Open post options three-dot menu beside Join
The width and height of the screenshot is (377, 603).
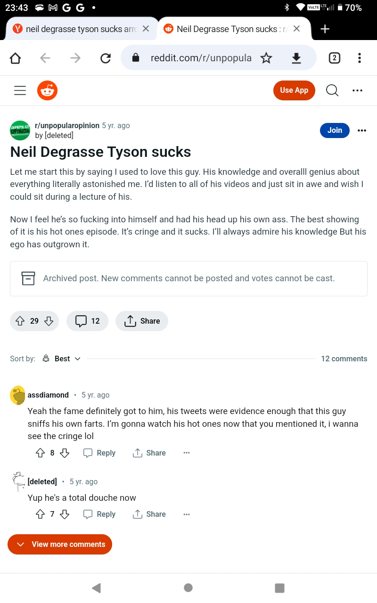click(x=361, y=130)
